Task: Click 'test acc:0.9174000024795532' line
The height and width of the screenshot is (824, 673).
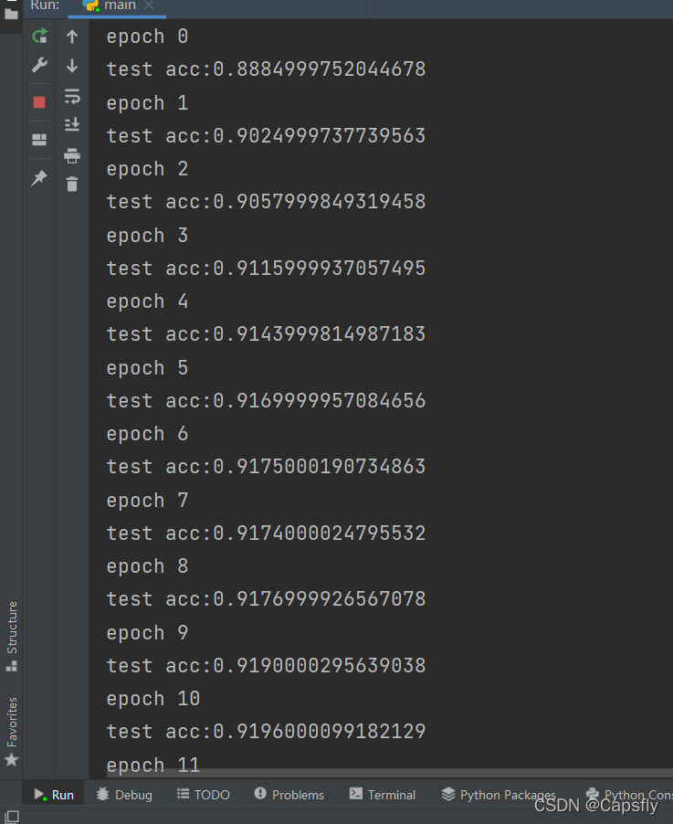Action: (266, 533)
